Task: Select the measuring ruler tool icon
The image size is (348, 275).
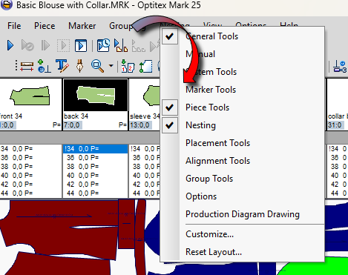Action: coord(27,66)
